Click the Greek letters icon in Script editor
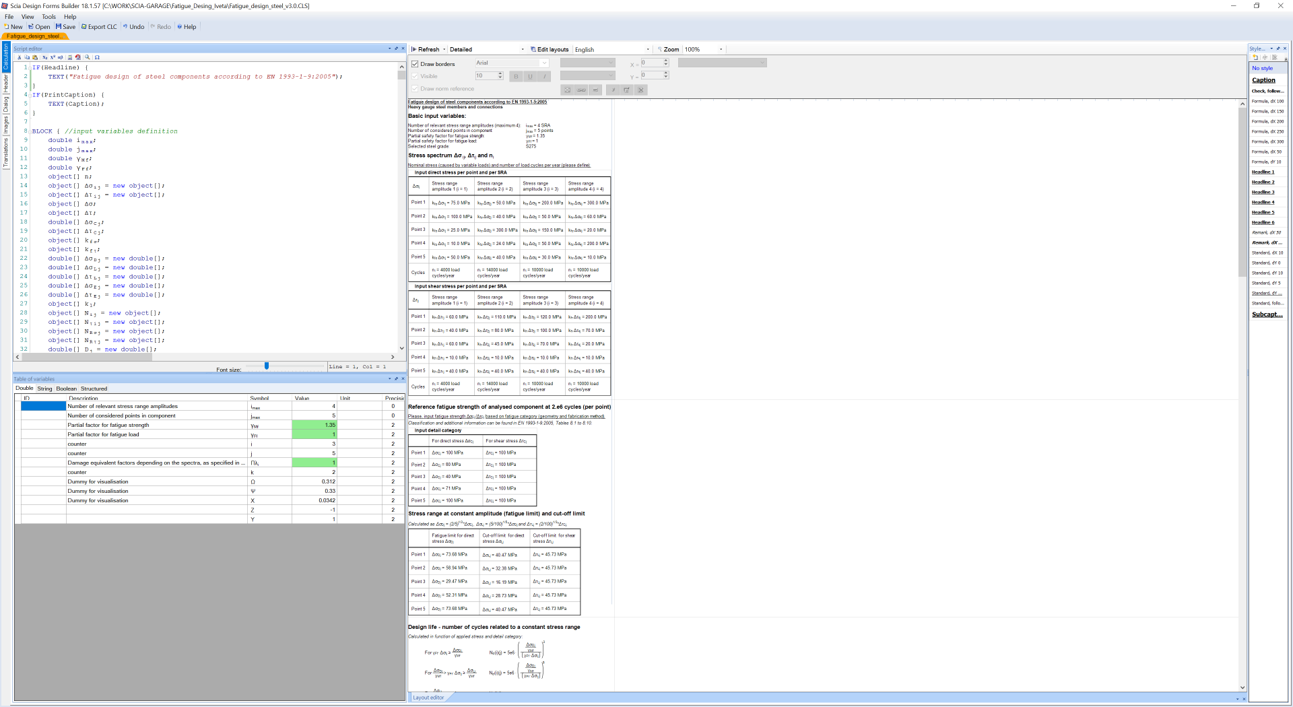Viewport: 1293px width, 707px height. 60,57
